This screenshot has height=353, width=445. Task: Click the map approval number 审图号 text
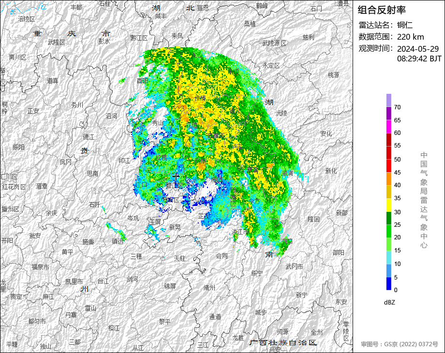coord(400,344)
